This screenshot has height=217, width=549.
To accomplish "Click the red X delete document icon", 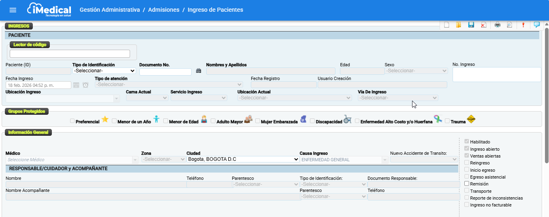I will click(x=483, y=25).
